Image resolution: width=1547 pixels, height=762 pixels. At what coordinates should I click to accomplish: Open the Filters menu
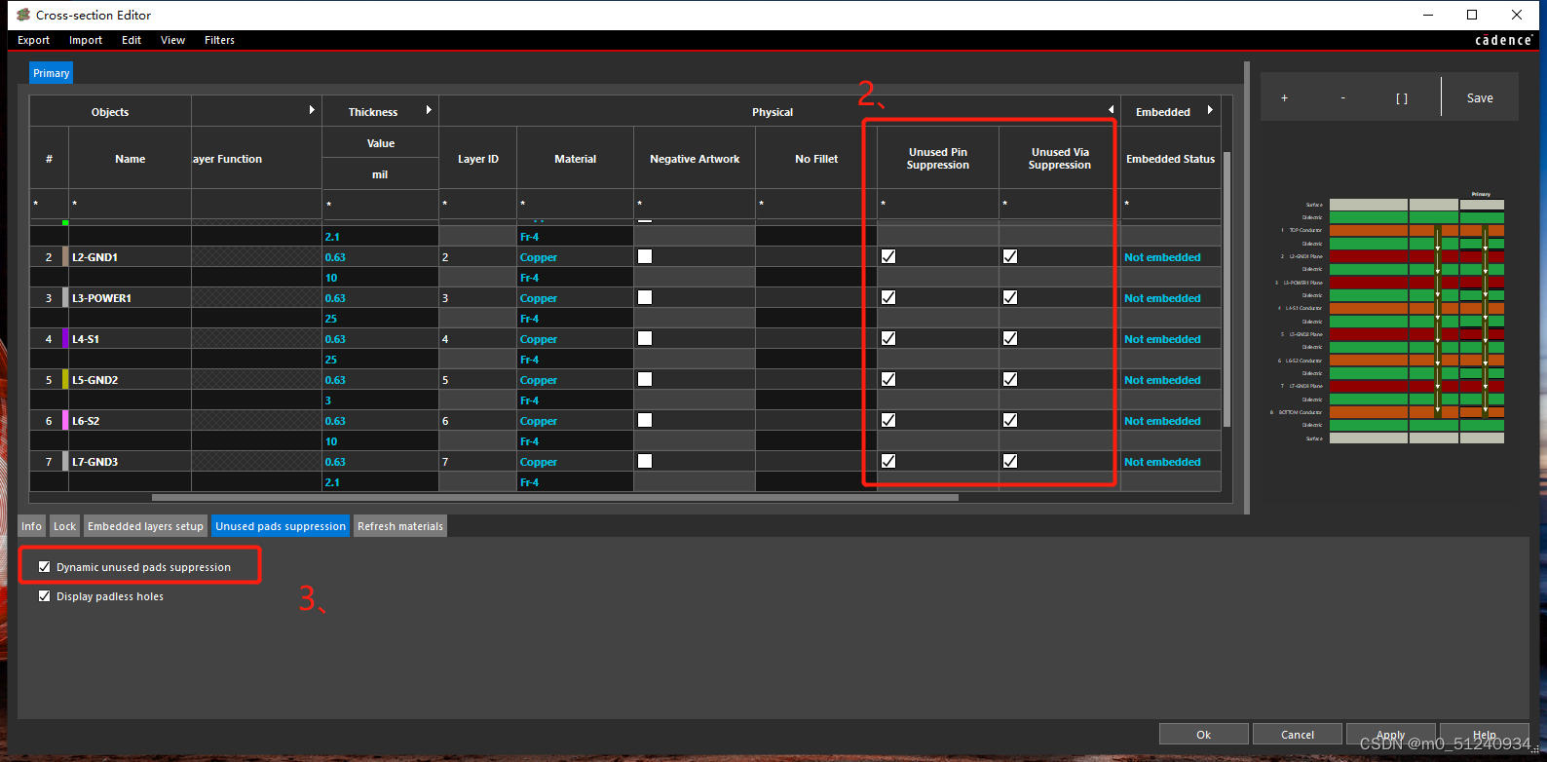pos(219,40)
